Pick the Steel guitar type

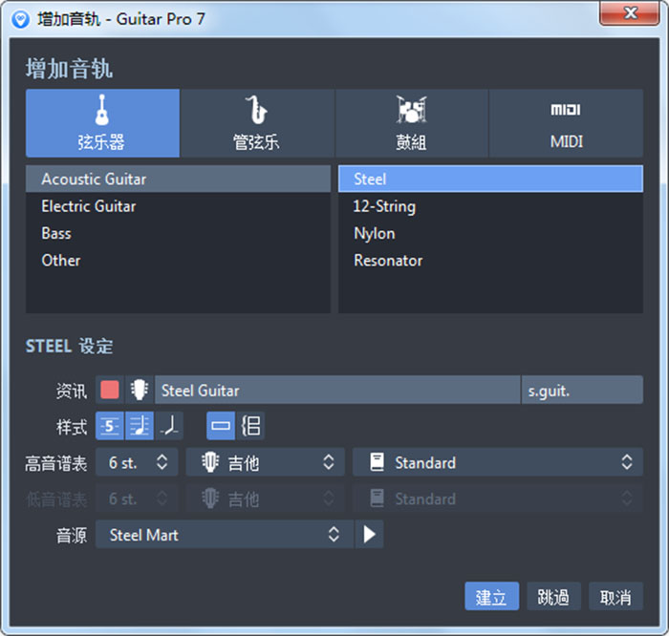490,179
